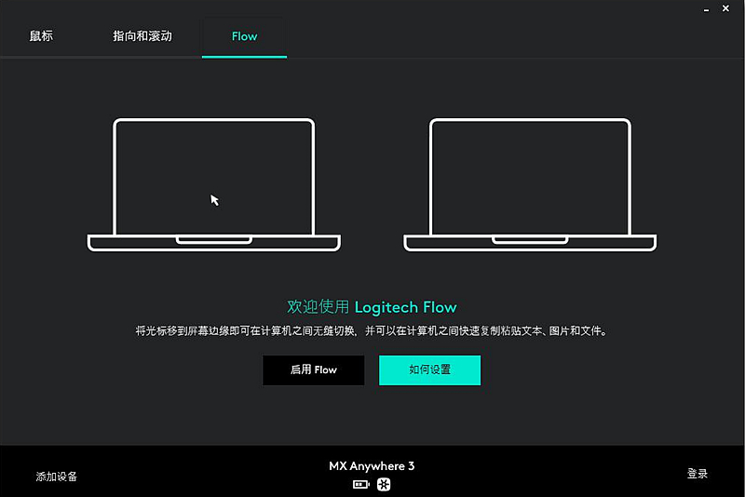Enable Flow with 启用 Flow button

tap(314, 369)
